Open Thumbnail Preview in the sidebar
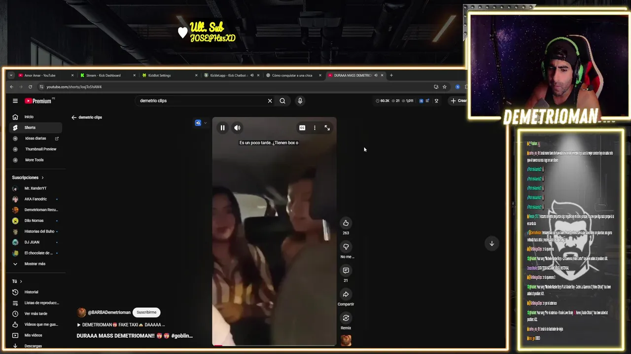The height and width of the screenshot is (354, 631). [x=35, y=149]
